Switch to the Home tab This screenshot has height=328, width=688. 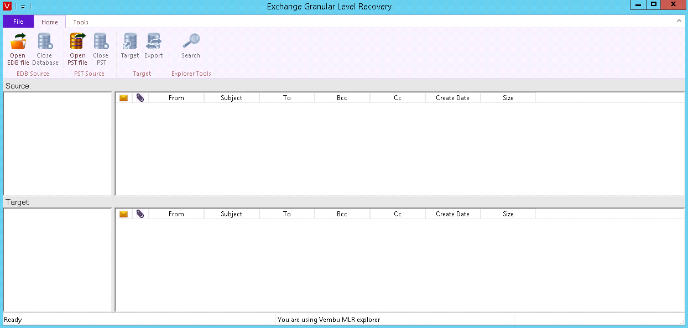50,22
